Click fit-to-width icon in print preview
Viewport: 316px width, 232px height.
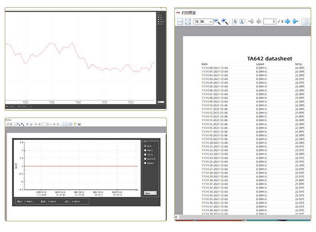[x=180, y=22]
